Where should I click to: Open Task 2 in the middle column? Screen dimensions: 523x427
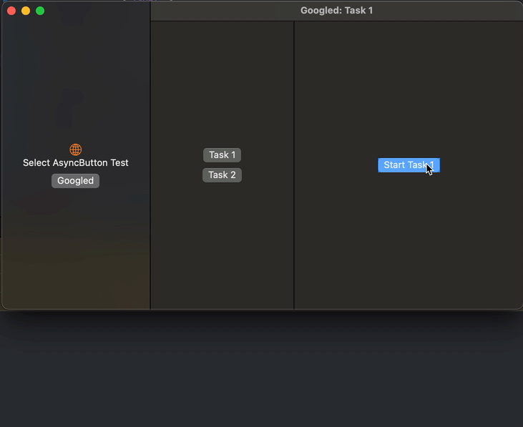coord(222,175)
